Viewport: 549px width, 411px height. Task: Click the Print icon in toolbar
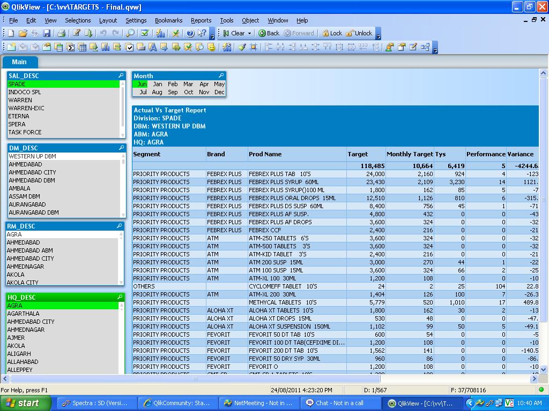click(x=61, y=33)
